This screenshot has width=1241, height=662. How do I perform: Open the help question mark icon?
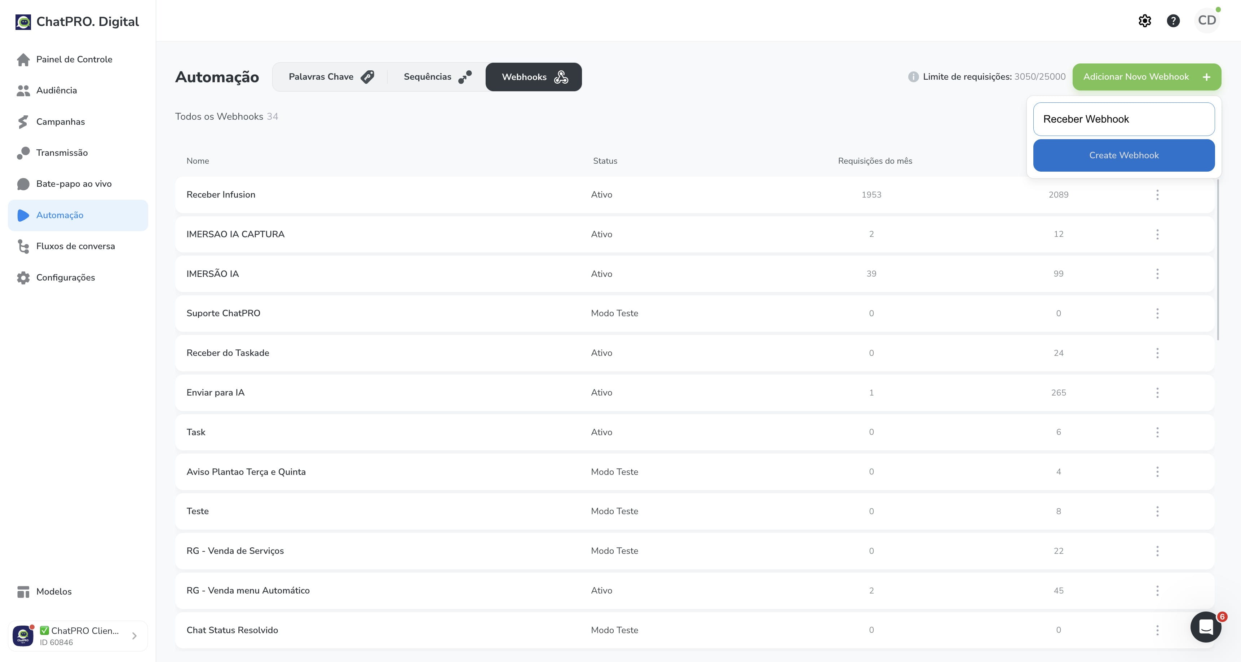pos(1173,21)
